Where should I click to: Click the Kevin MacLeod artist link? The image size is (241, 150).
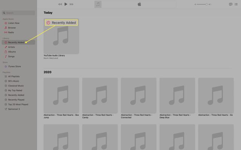coord(51,58)
